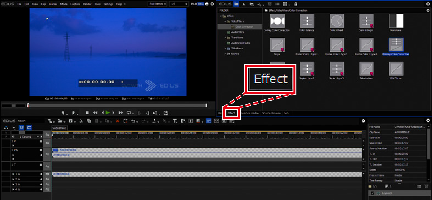The width and height of the screenshot is (432, 200).
Task: Select the YUV Curve effect icon
Action: point(396,69)
